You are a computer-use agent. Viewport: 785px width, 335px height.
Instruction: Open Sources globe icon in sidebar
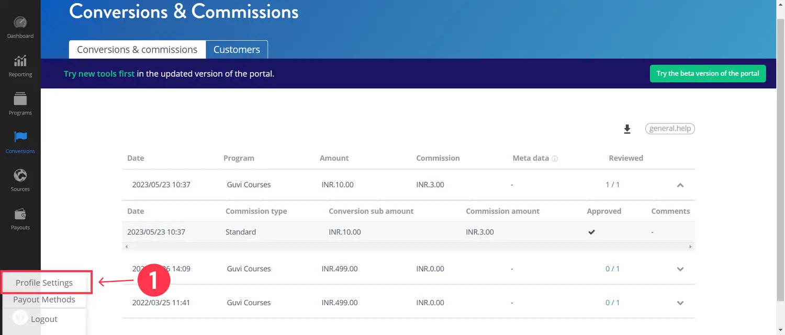pos(20,176)
